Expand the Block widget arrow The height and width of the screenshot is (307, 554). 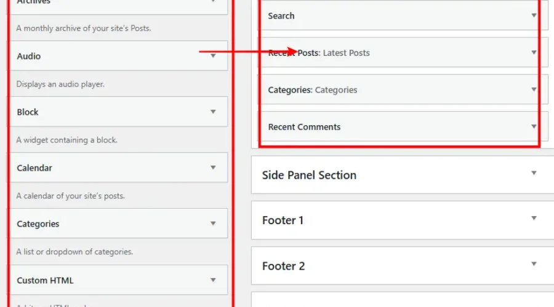point(213,112)
